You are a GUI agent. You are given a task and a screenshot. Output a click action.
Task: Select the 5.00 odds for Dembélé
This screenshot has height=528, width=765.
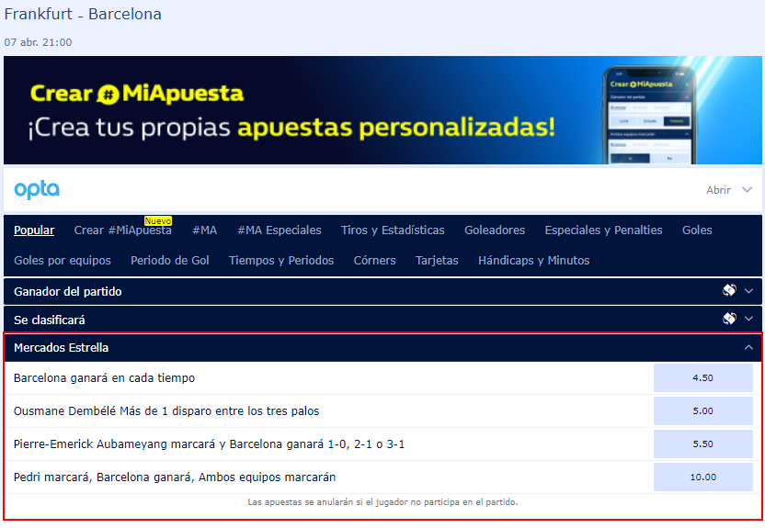(x=703, y=410)
